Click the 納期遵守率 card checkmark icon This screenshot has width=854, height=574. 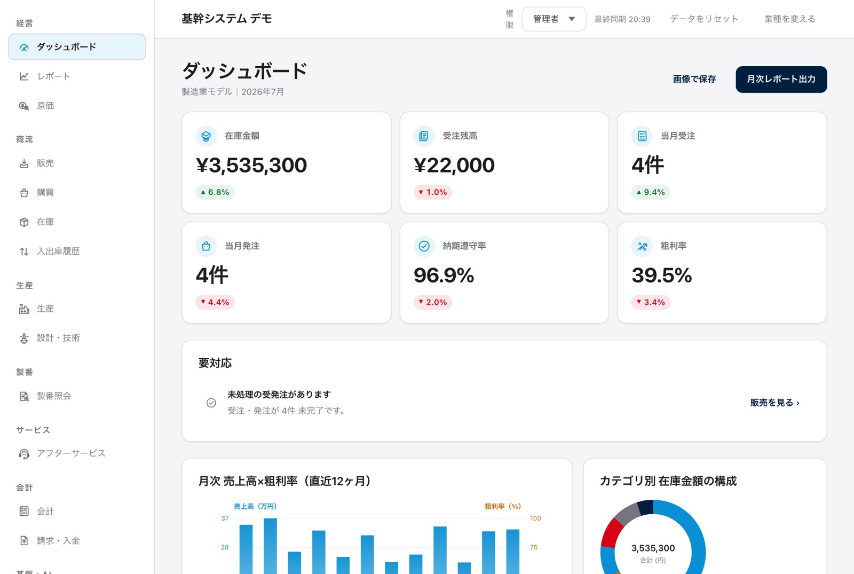(424, 246)
